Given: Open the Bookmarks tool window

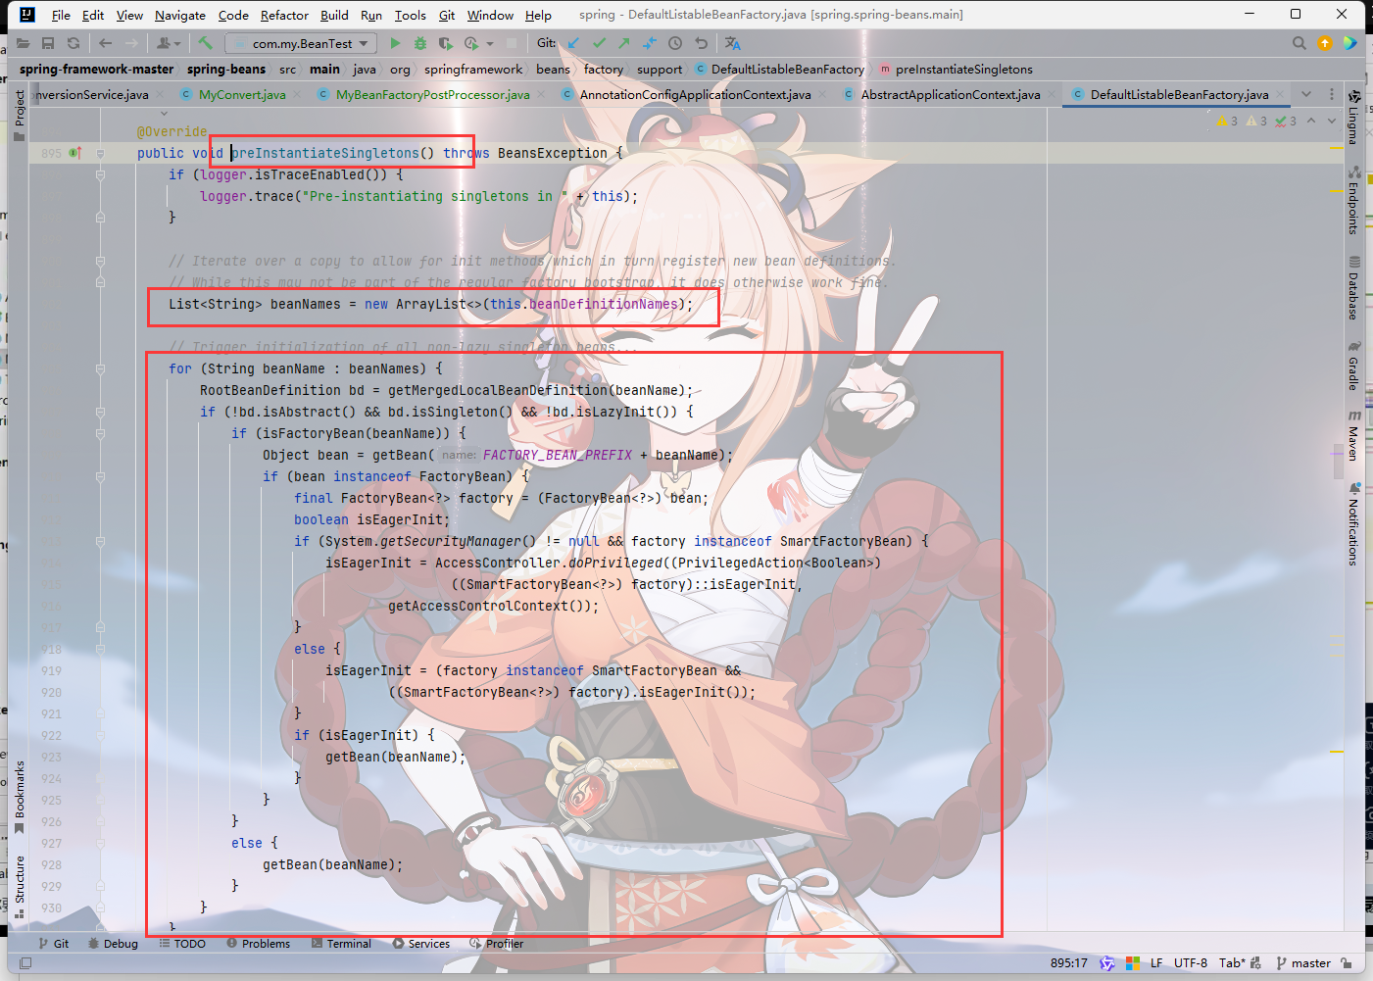Looking at the screenshot, I should (19, 798).
